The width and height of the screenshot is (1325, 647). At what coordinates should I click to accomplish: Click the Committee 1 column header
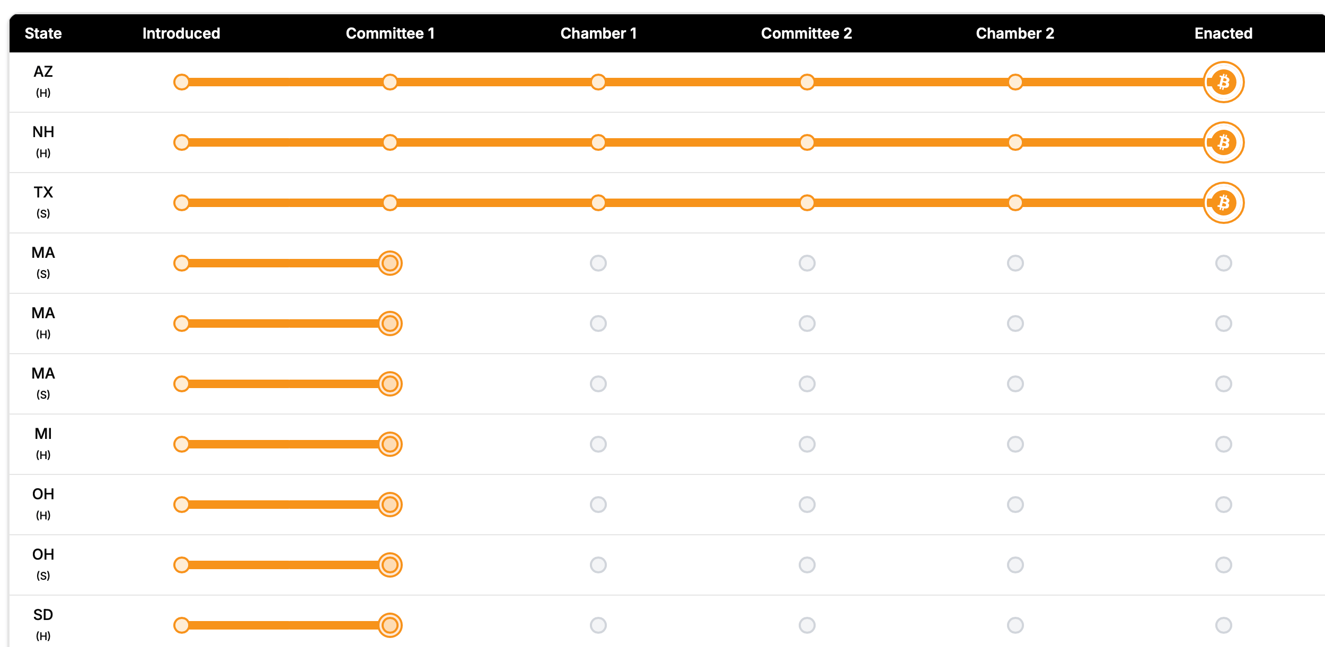(x=390, y=33)
